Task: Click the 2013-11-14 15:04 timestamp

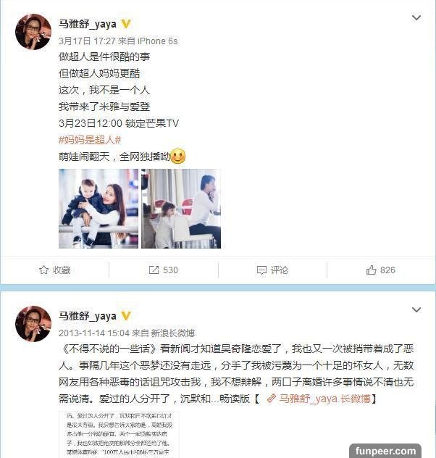Action: (x=94, y=333)
